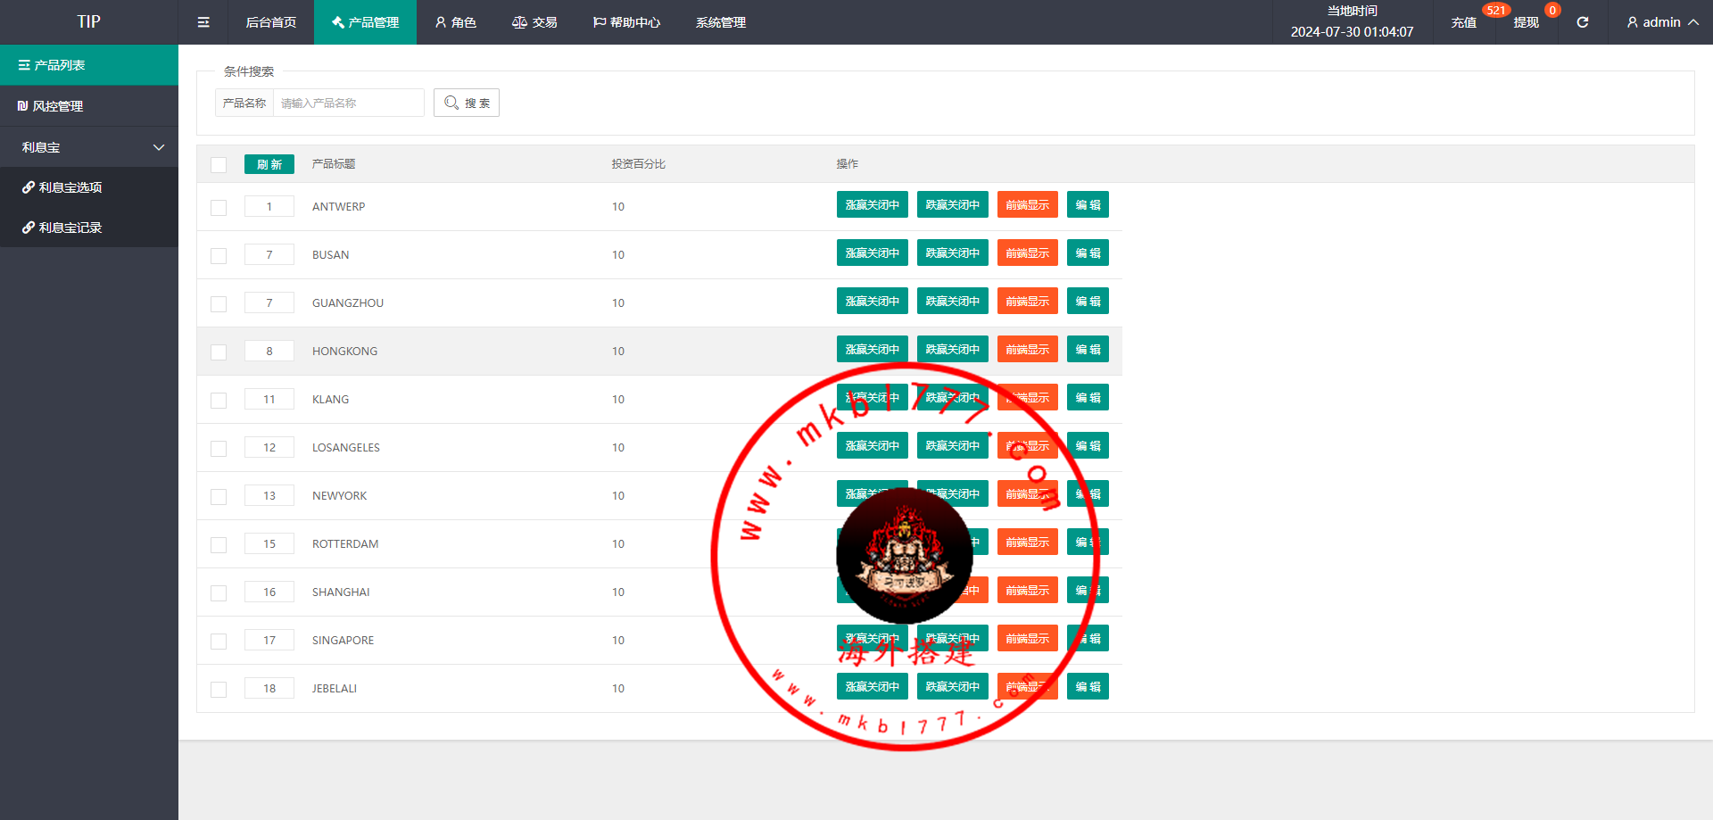
Task: Open 交易 menu
Action: [534, 22]
